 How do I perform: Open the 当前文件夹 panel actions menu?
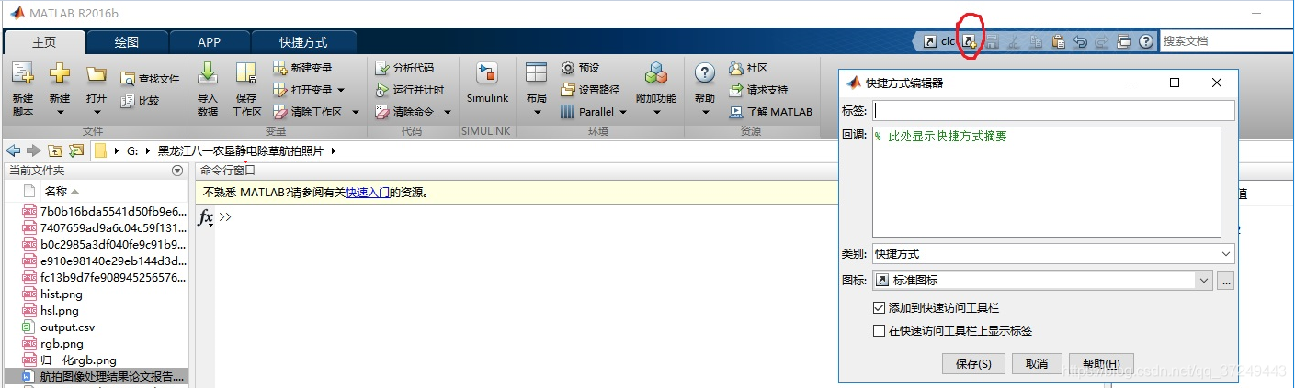click(177, 171)
